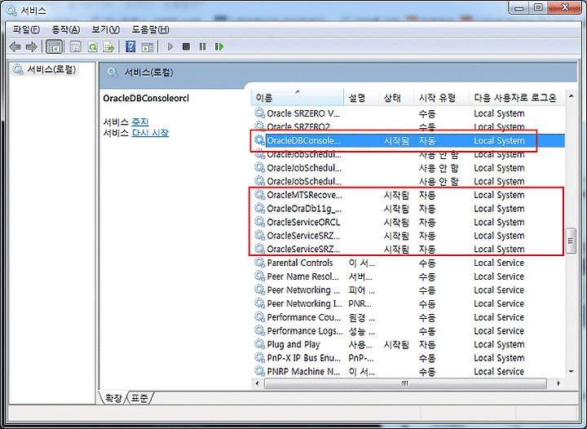Select the Peer Name Resol... service row
Viewport: 587px width, 429px height.
[x=408, y=276]
